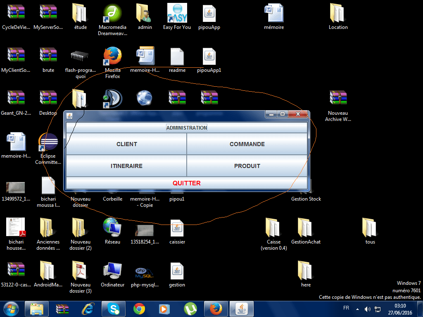Open the COMMANDE section
The image size is (423, 317).
point(247,144)
